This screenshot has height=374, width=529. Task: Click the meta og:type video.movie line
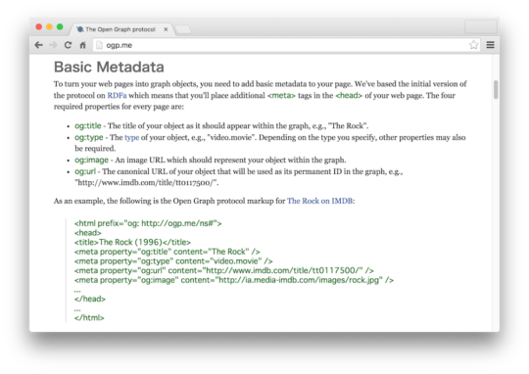point(173,261)
